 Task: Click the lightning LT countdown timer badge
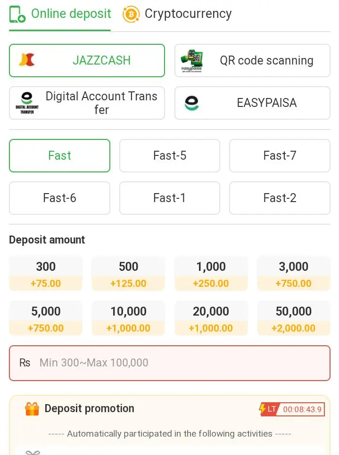292,409
